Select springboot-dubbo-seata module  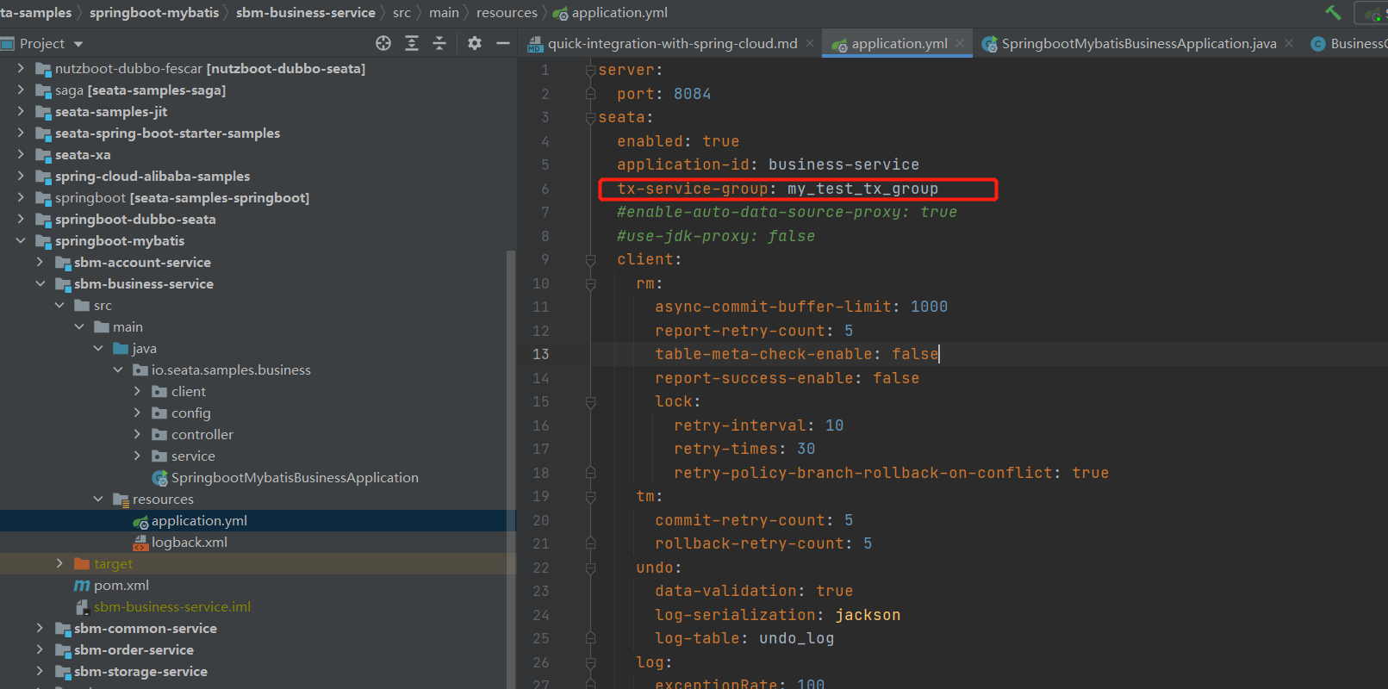pos(135,219)
